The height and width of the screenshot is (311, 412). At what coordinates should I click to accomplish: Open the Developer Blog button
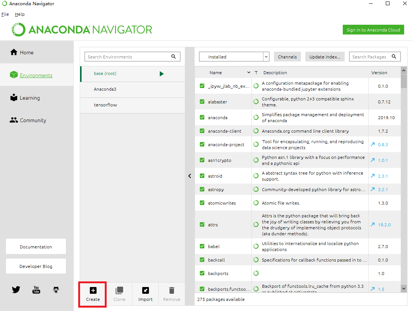[36, 266]
